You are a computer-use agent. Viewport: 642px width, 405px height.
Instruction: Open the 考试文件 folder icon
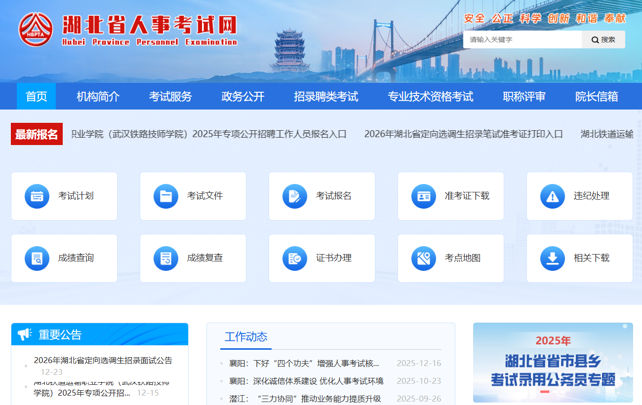(166, 196)
